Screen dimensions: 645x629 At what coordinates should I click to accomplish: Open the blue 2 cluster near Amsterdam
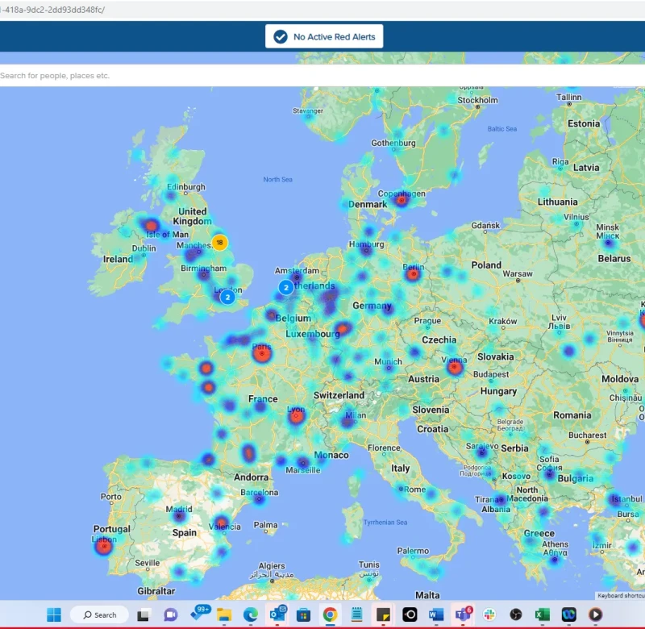click(x=286, y=287)
